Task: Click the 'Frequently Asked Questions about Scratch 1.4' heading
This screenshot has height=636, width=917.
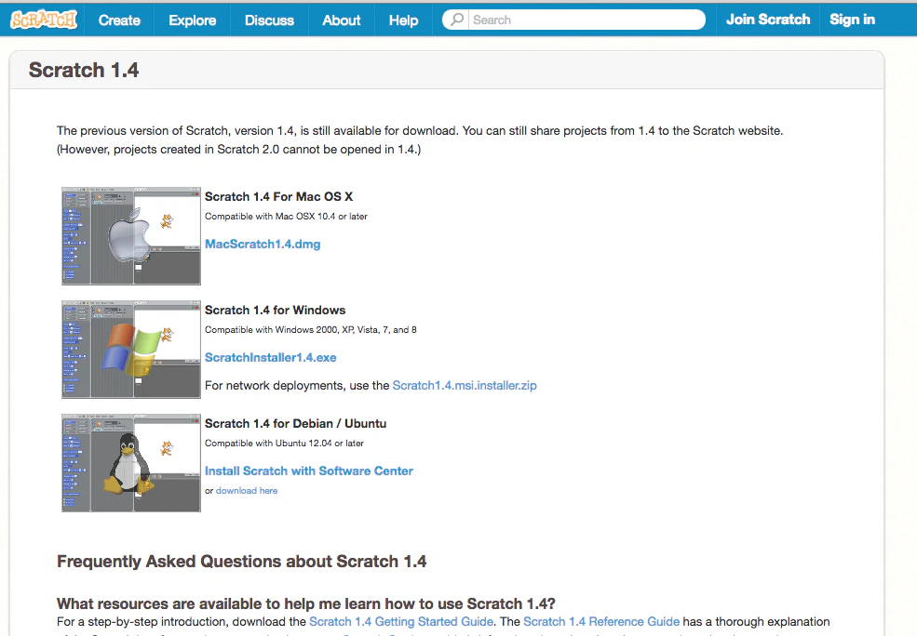Action: 241,562
